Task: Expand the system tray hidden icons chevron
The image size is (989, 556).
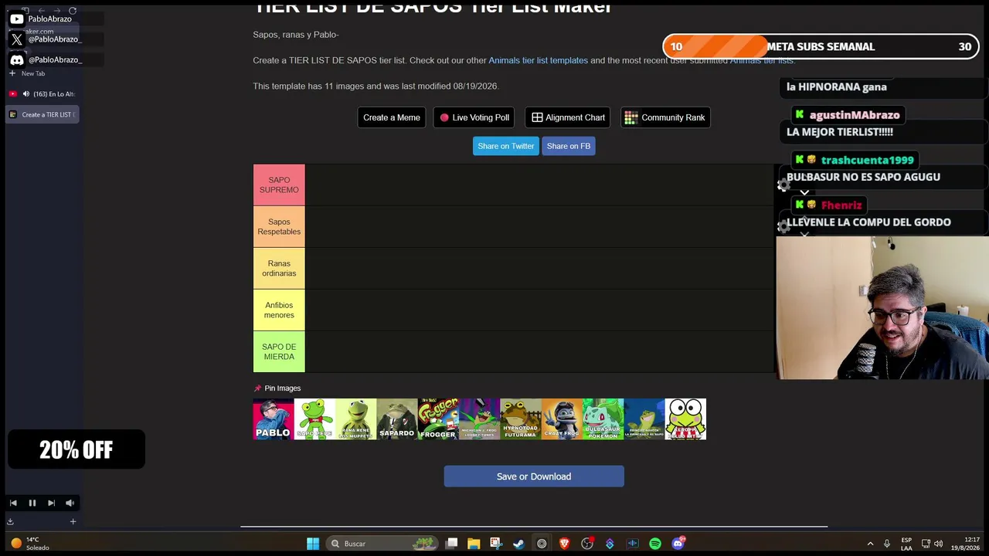Action: 870,544
